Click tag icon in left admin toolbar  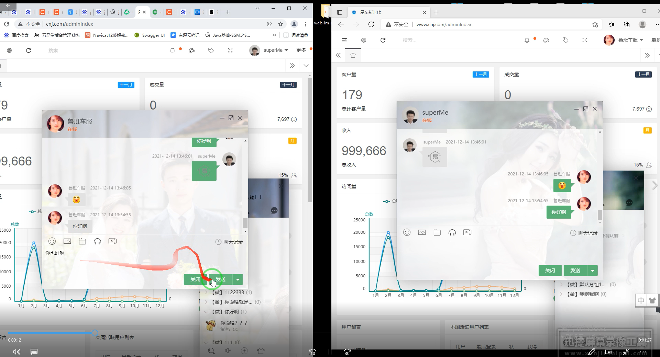[211, 50]
